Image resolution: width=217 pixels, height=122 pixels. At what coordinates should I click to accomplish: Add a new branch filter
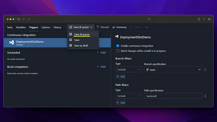click(x=121, y=77)
